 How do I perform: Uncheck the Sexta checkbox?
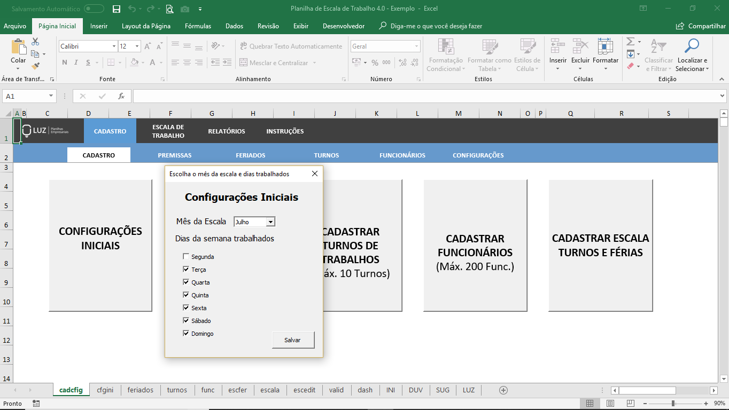[x=186, y=307]
